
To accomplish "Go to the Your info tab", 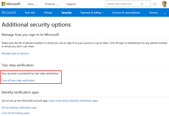I will [30, 13].
